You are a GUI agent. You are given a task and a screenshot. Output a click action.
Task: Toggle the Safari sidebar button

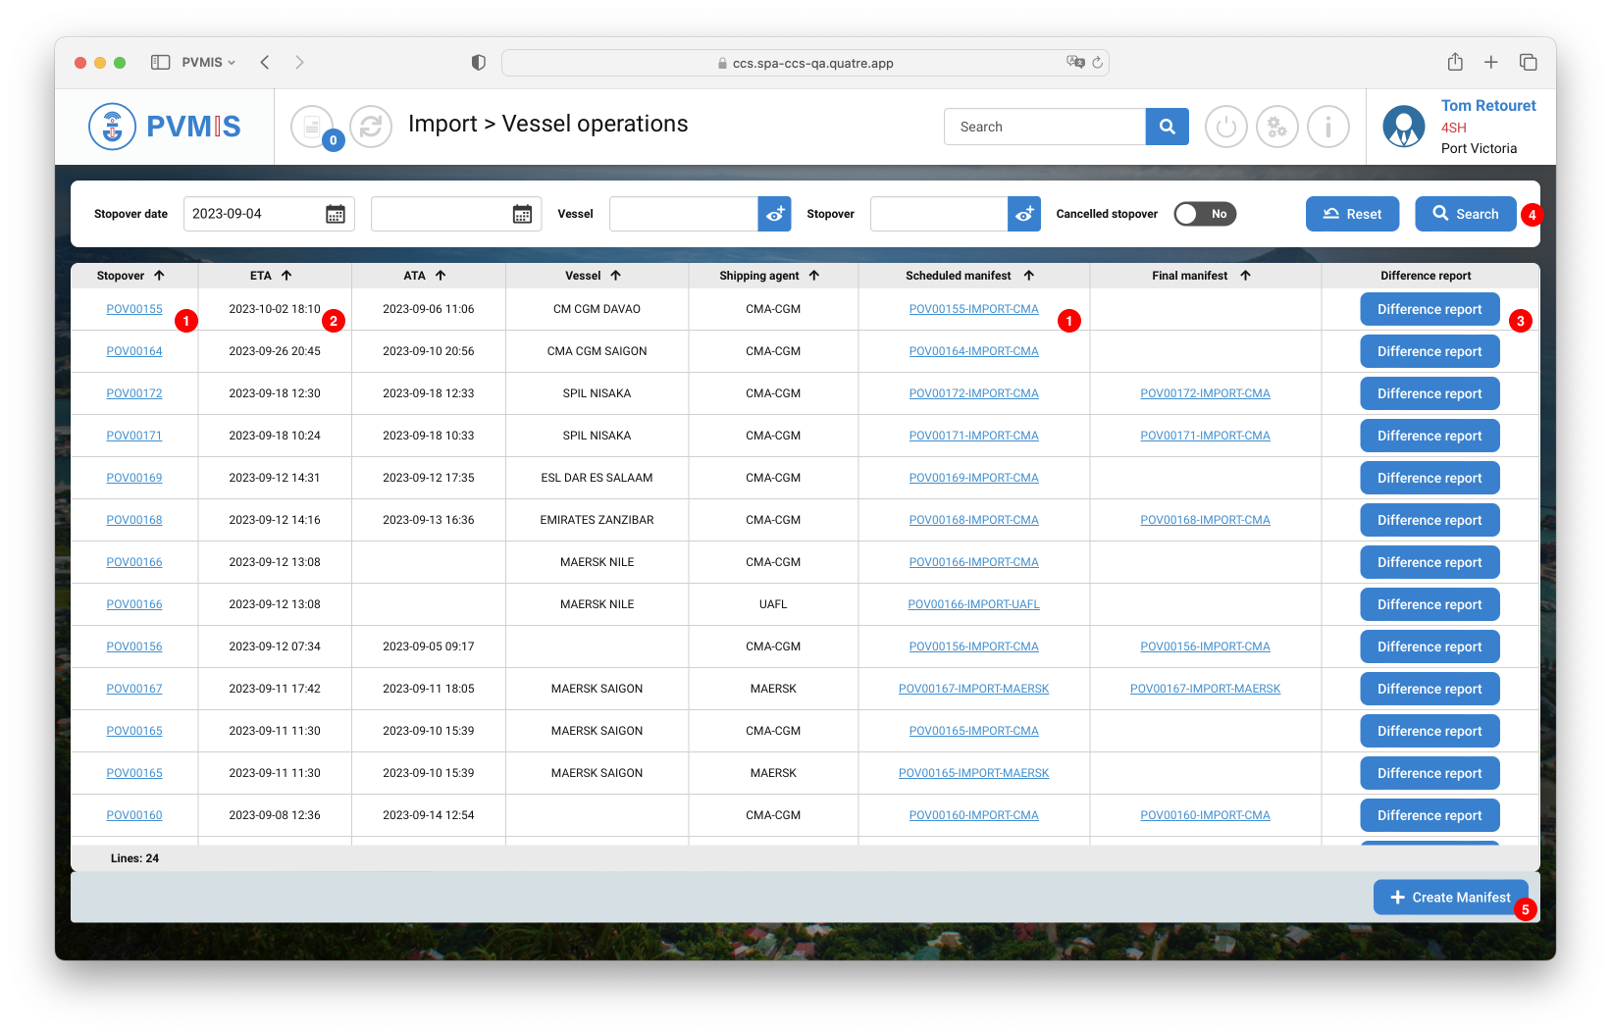click(160, 62)
